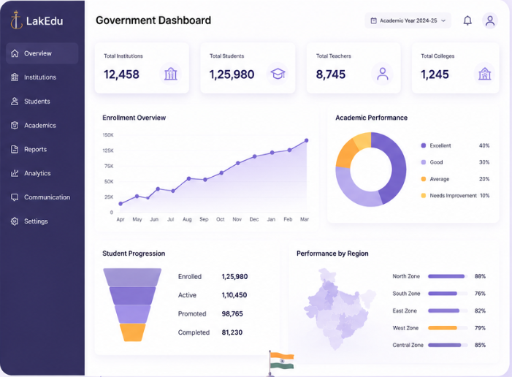Click the orange Completed funnel segment
The width and height of the screenshot is (512, 377).
[133, 332]
